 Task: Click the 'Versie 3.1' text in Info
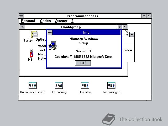coord(83,51)
